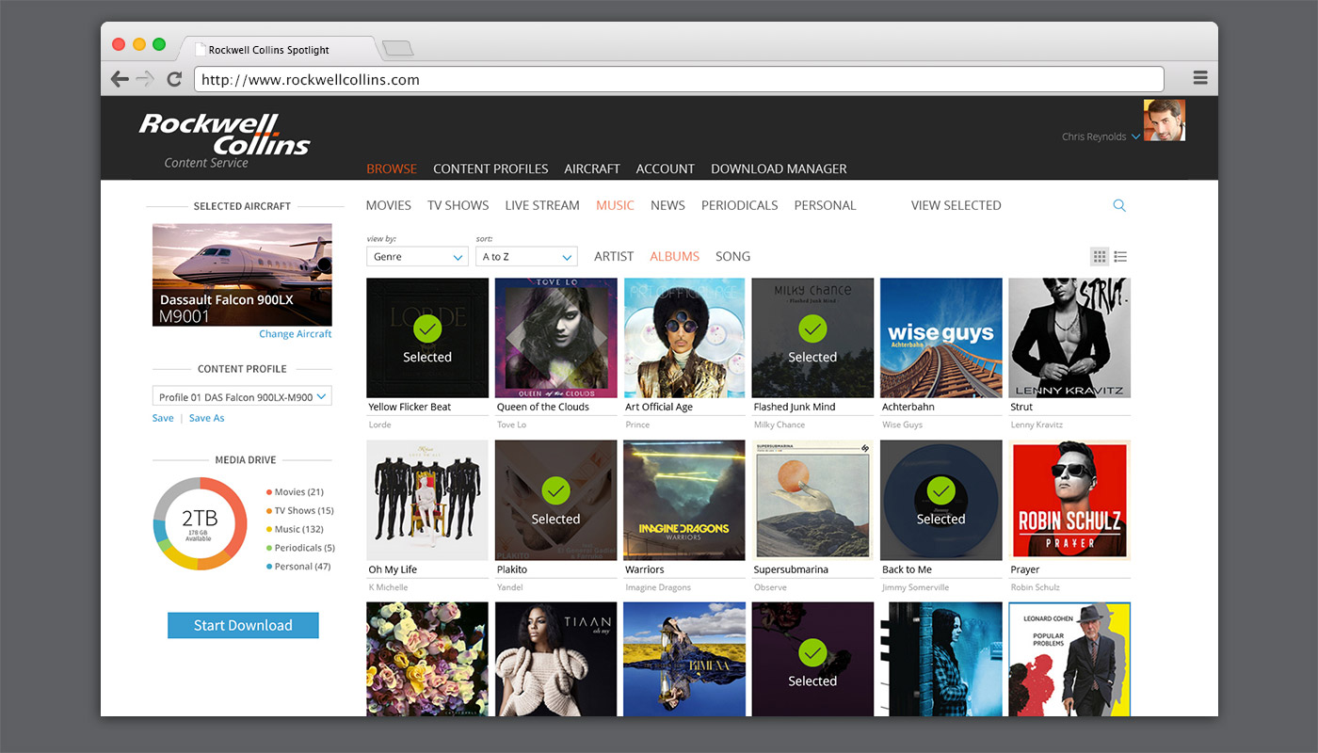Switch to the Movies tab
The image size is (1318, 753).
pos(388,205)
